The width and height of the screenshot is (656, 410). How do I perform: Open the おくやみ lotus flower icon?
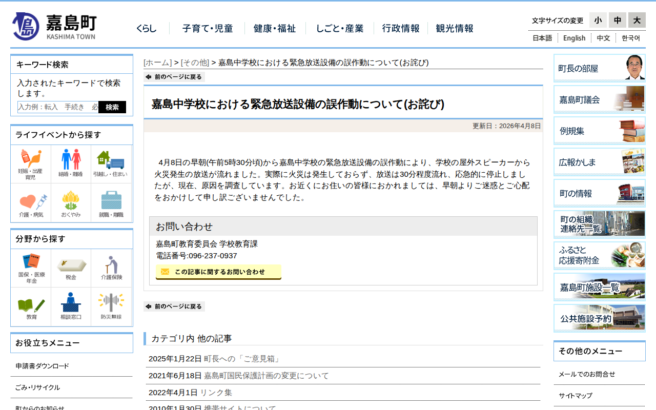[x=71, y=203]
